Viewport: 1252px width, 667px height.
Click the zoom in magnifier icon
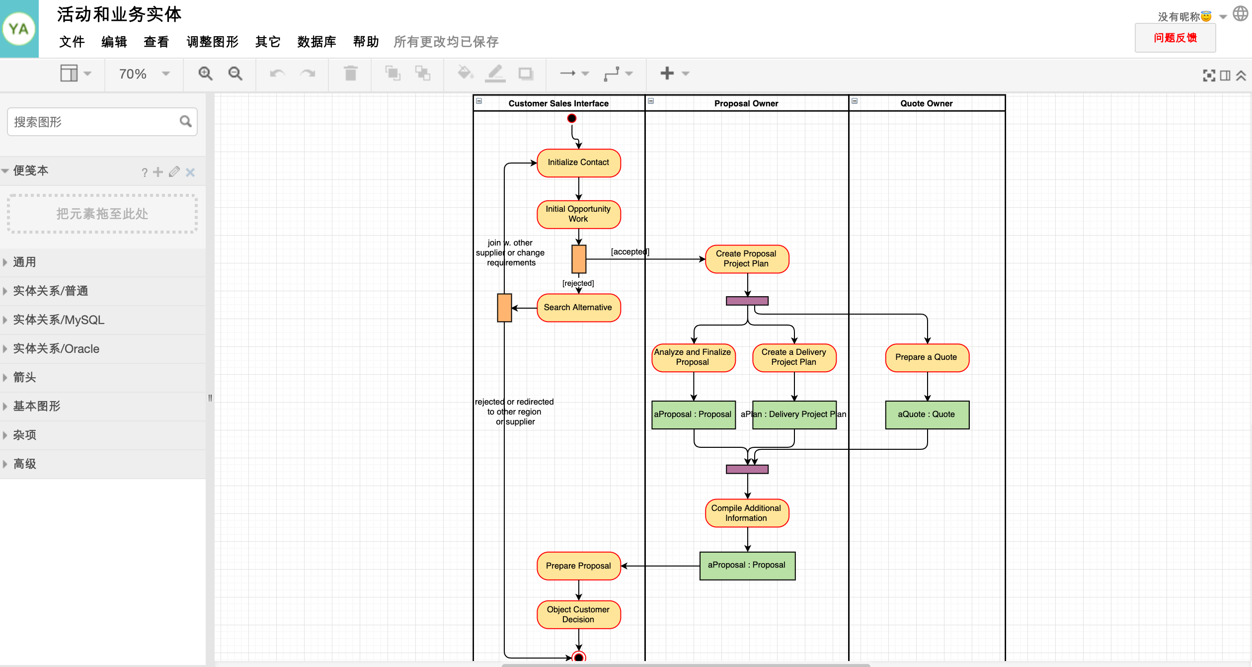[x=205, y=74]
